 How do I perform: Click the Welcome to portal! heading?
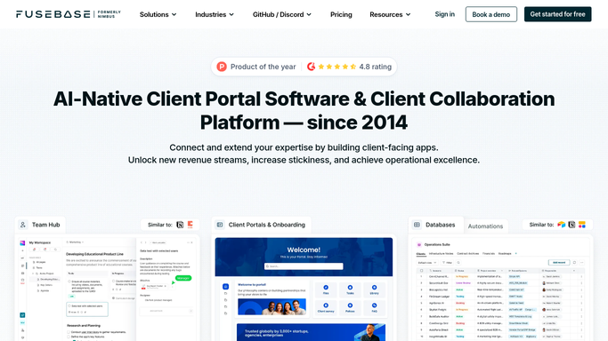[252, 284]
